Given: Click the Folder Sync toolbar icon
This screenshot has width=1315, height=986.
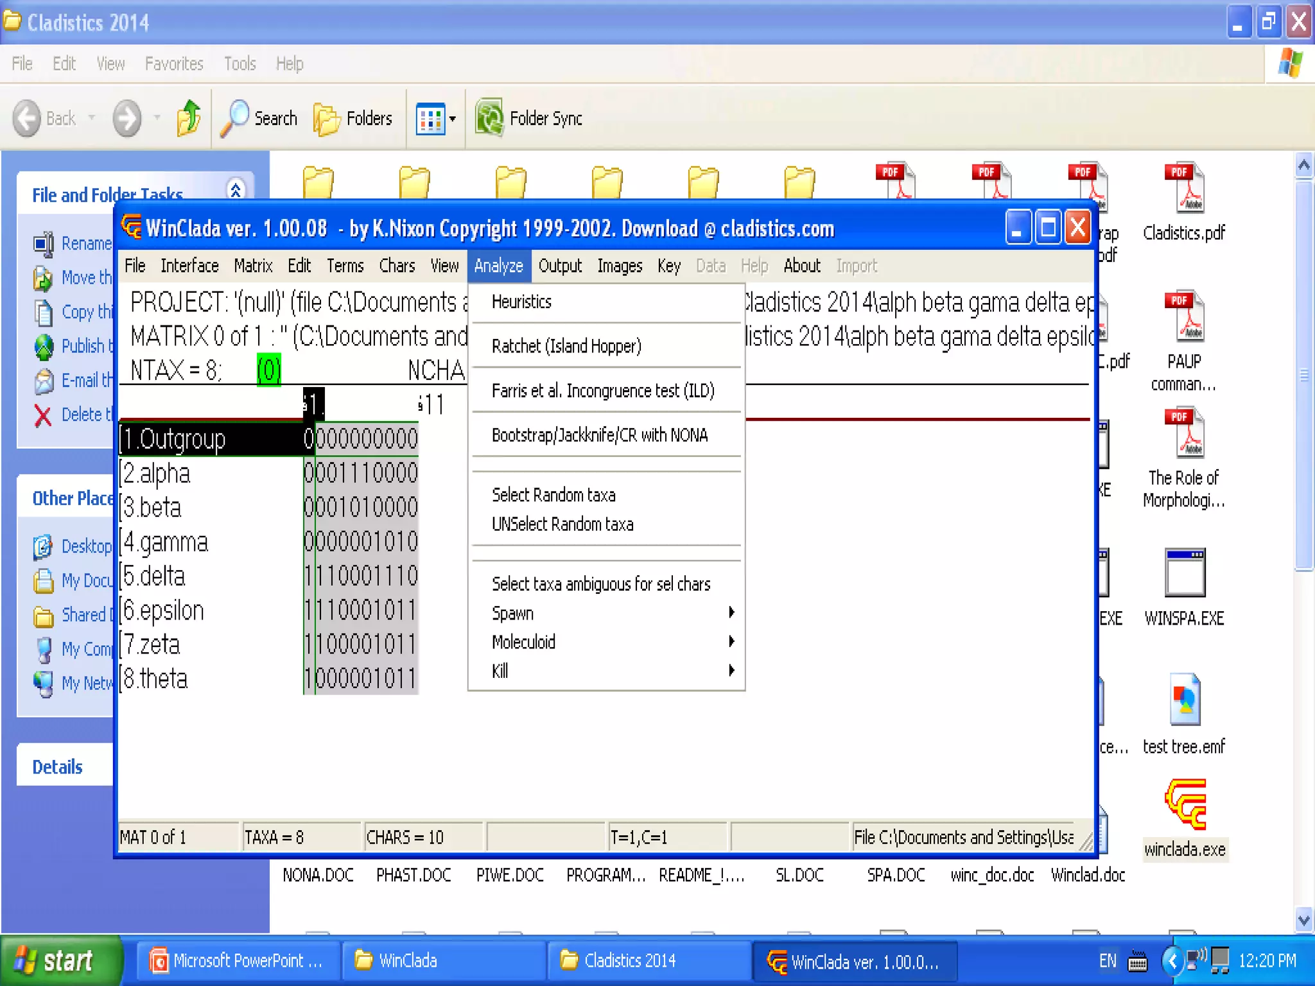Looking at the screenshot, I should (x=491, y=118).
